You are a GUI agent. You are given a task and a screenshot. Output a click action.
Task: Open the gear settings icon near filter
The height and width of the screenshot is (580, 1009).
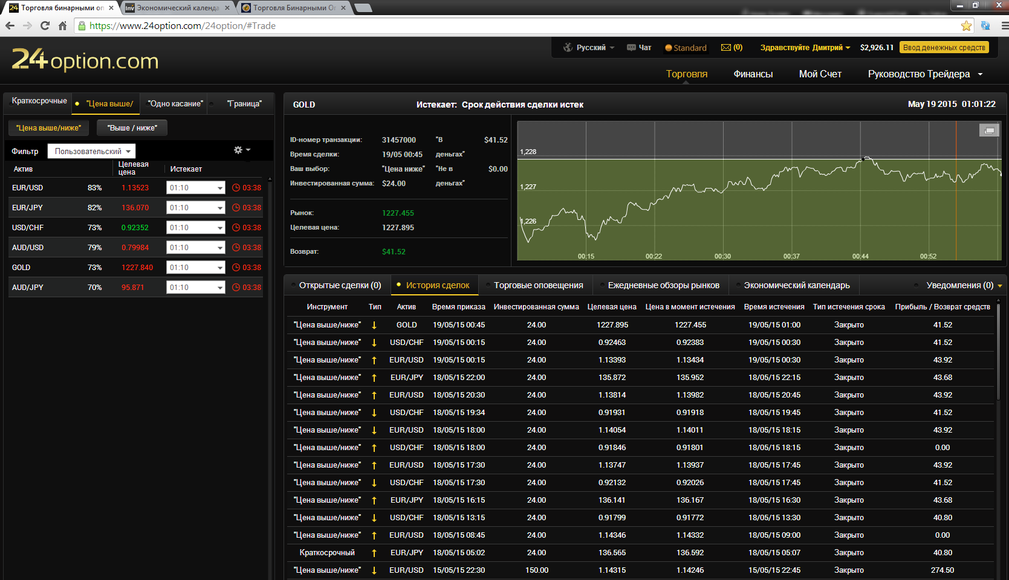(238, 150)
